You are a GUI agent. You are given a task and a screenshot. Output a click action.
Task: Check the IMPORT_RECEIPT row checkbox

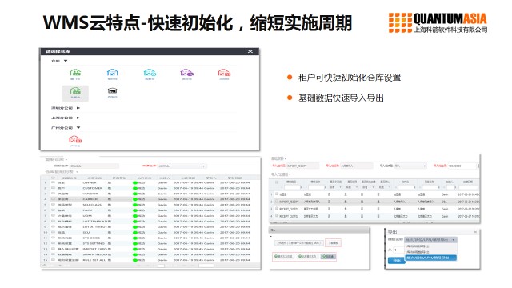coord(276,202)
